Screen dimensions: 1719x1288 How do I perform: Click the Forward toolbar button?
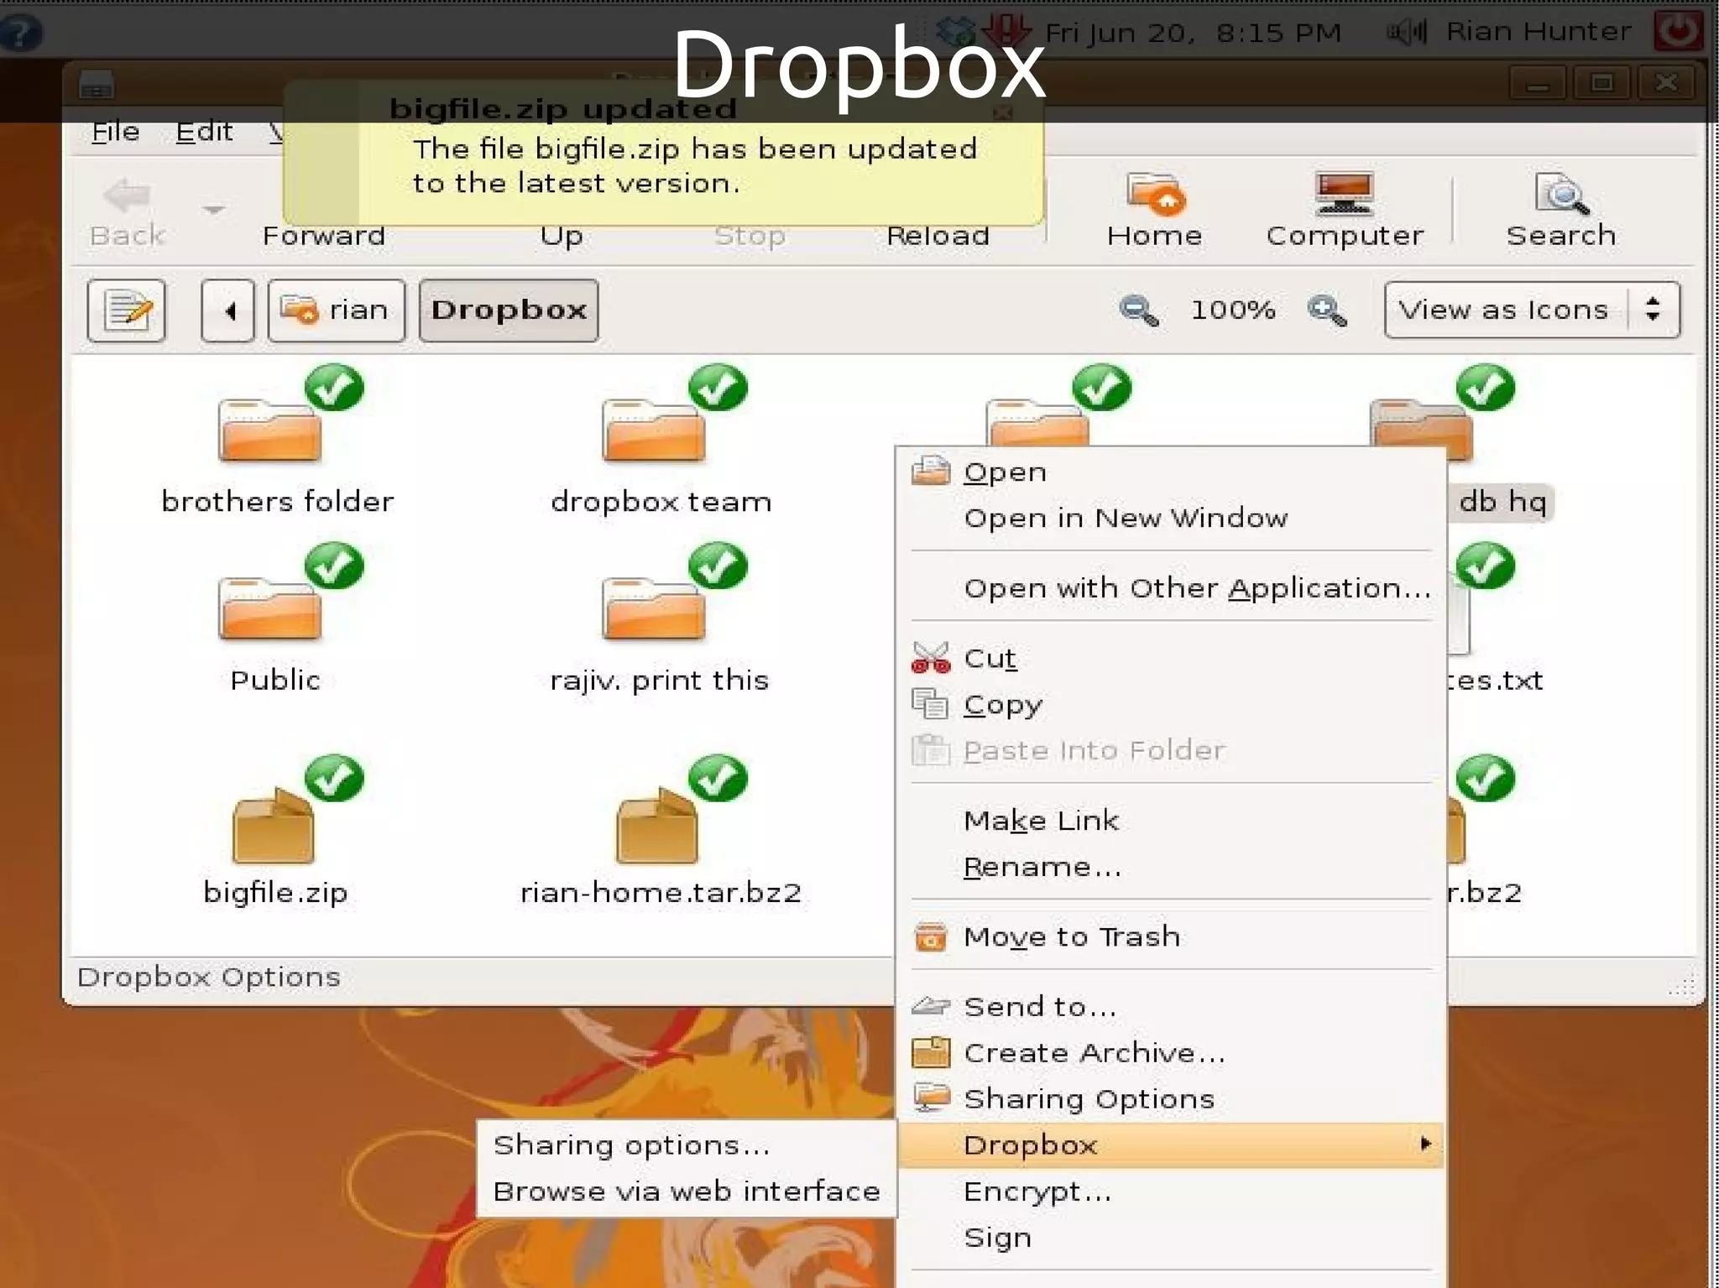point(323,236)
